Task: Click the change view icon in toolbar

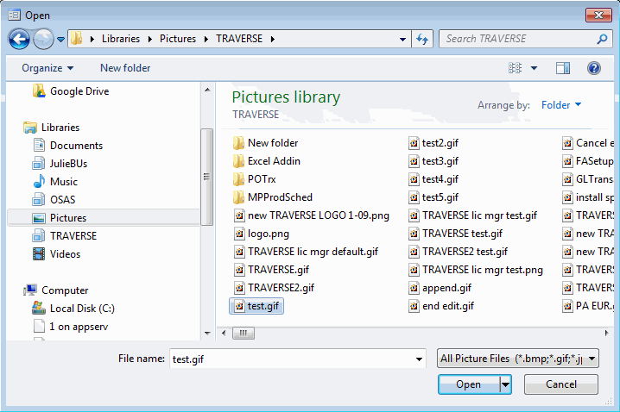Action: [x=516, y=68]
